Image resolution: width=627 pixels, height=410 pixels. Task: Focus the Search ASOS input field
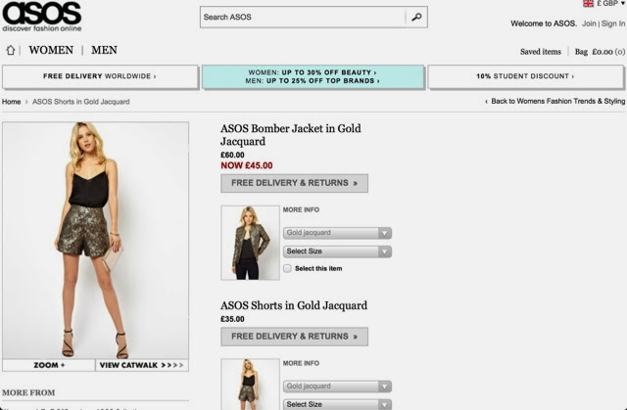tap(303, 18)
